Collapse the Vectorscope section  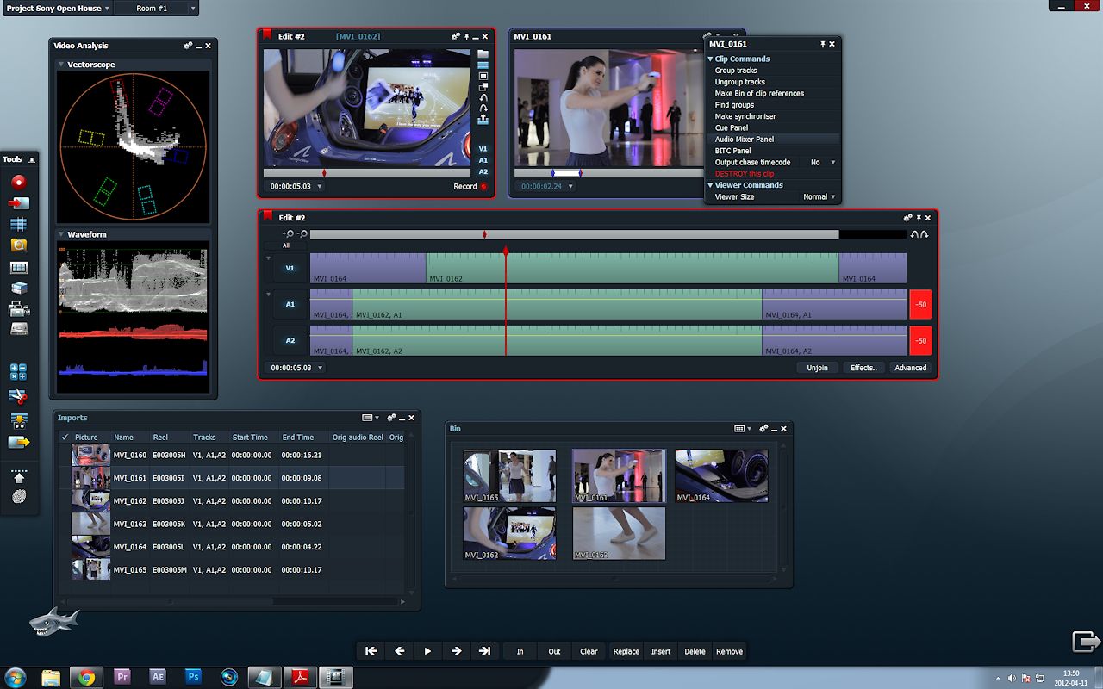(x=60, y=65)
